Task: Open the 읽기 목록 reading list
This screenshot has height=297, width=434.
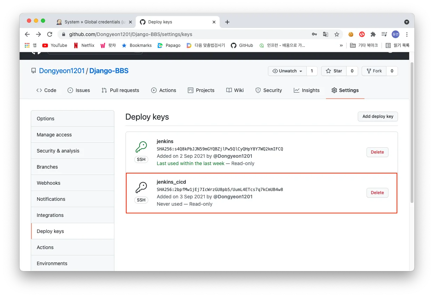Action: coord(397,45)
